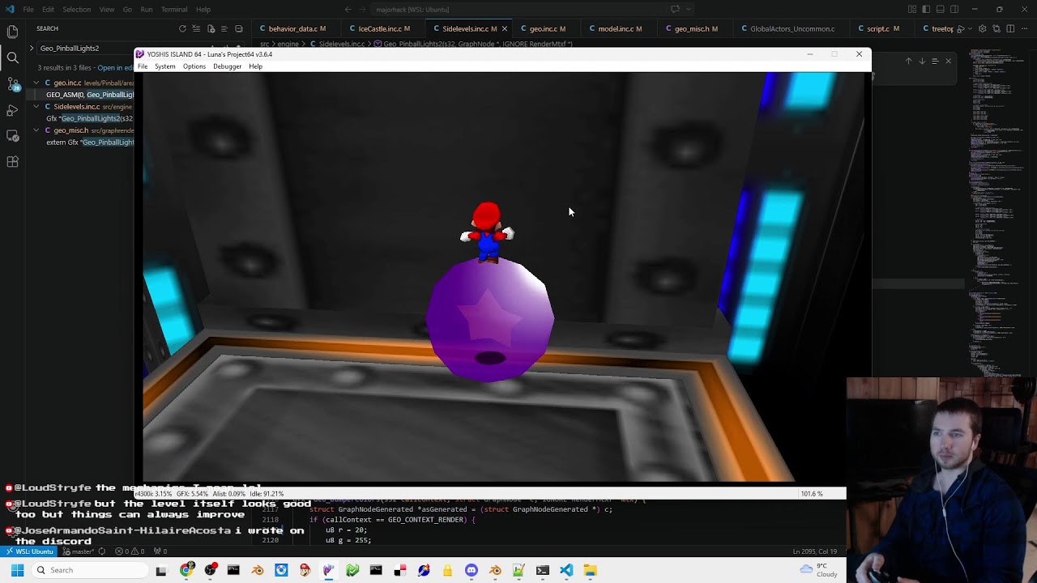
Task: Toggle find in selection in find widget
Action: click(935, 61)
